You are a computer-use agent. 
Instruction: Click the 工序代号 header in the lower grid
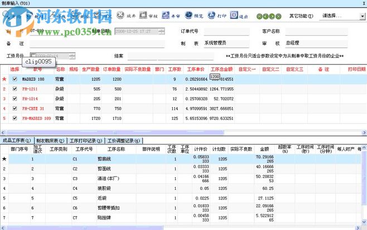(x=84, y=149)
